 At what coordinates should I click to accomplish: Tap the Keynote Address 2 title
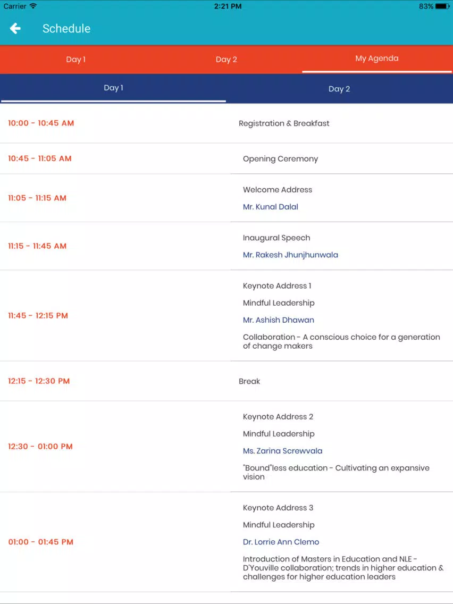[278, 417]
